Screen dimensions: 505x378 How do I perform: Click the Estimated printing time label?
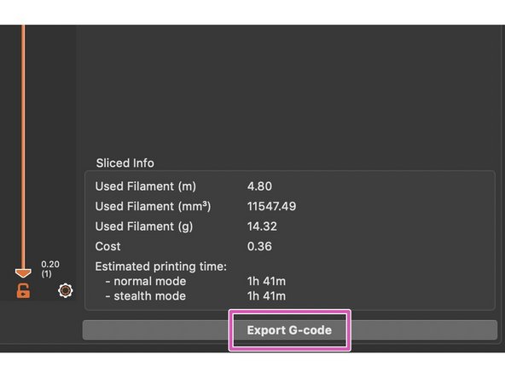point(161,266)
